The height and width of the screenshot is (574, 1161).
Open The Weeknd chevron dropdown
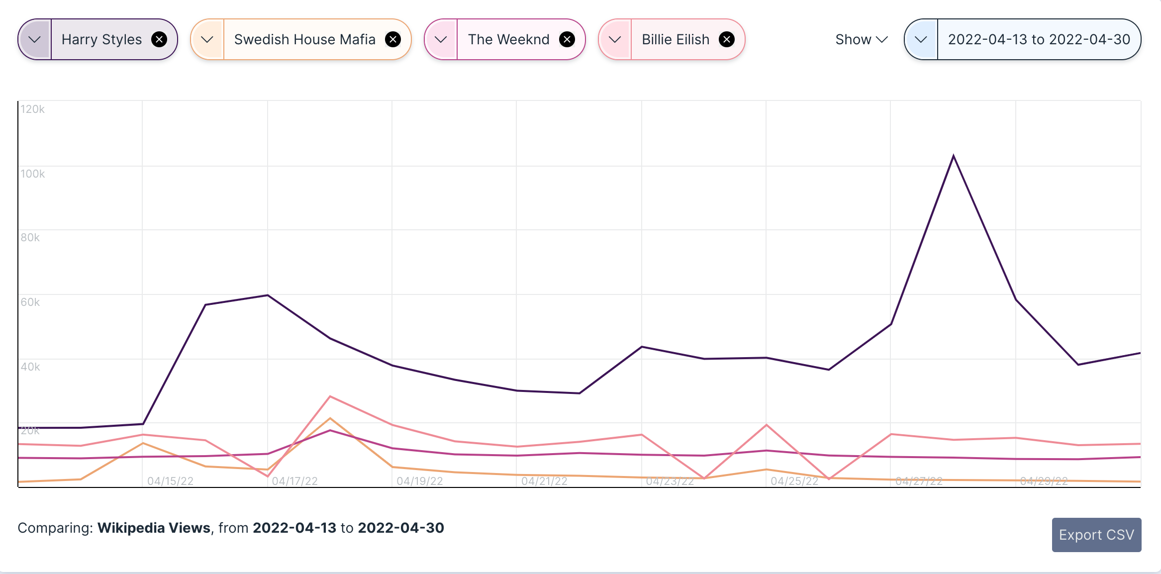441,39
